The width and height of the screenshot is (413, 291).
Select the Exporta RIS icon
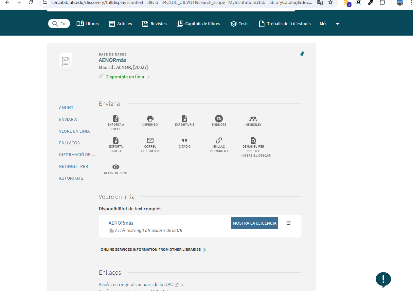pos(185,119)
